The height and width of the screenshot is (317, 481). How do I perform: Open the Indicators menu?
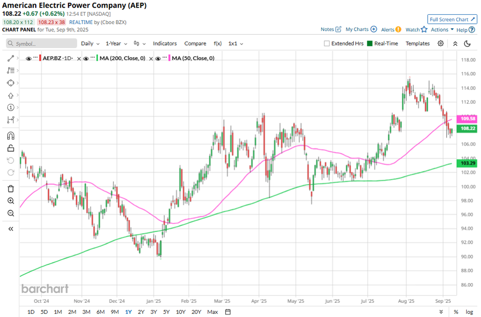coord(165,44)
